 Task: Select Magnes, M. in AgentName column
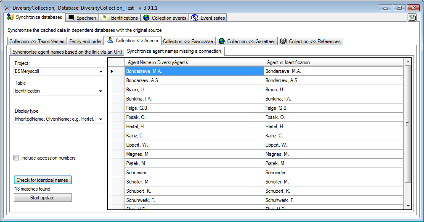194,154
